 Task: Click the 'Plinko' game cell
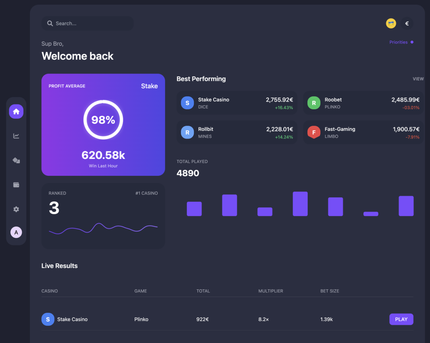click(141, 319)
